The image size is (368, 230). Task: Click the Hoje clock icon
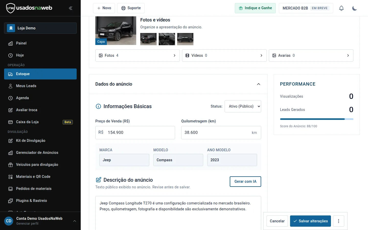tap(10, 55)
